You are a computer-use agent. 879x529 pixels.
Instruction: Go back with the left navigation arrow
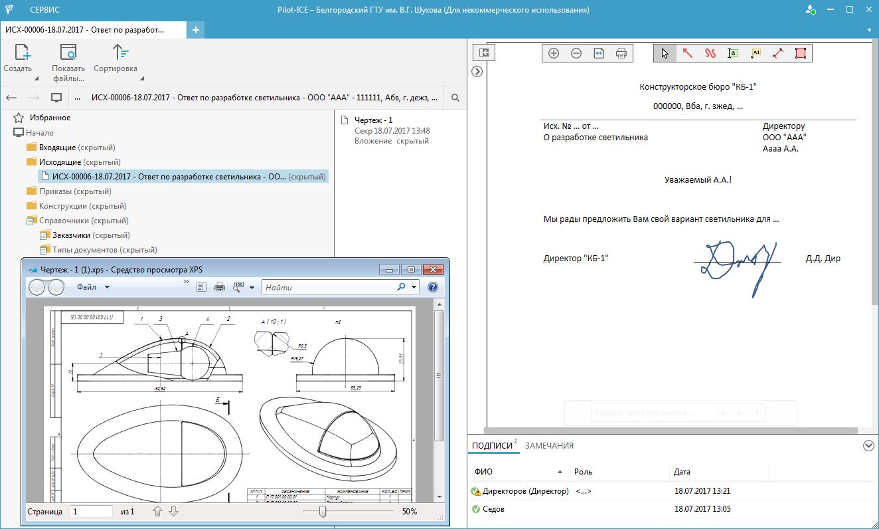pyautogui.click(x=11, y=98)
